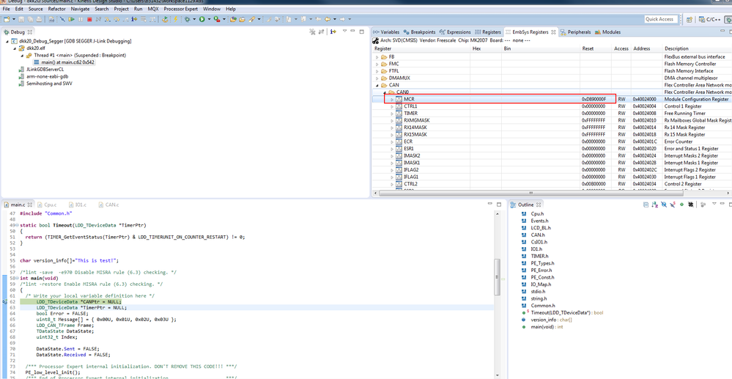Image resolution: width=732 pixels, height=379 pixels.
Task: Select main() stack frame at main.c:62
Action: [67, 62]
